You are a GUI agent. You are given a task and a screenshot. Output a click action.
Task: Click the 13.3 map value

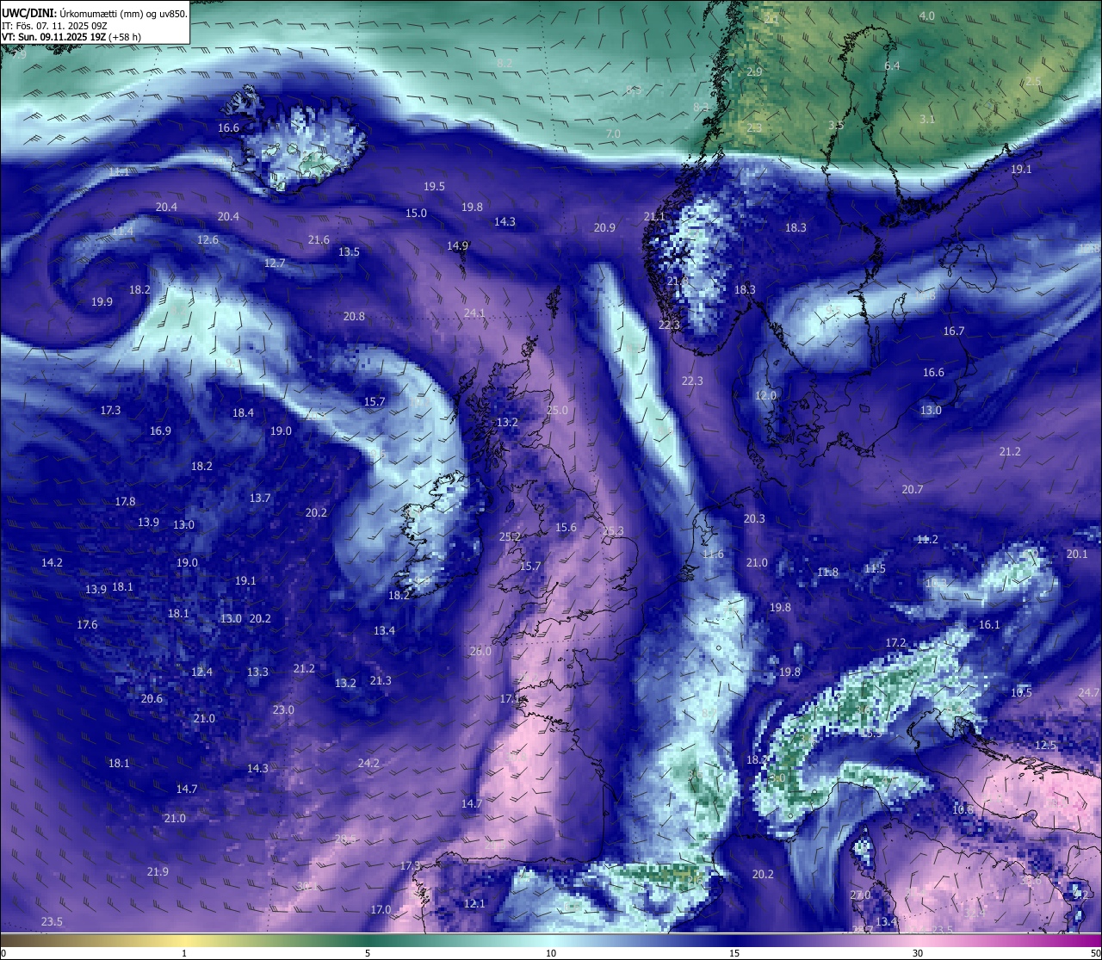pyautogui.click(x=257, y=672)
